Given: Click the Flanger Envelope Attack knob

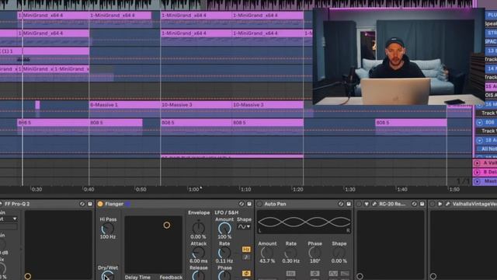Looking at the screenshot, I should (199, 253).
